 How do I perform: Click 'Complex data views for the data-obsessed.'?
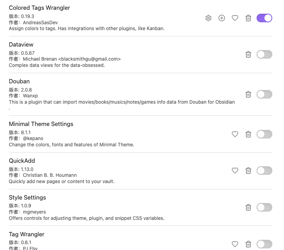(x=57, y=65)
